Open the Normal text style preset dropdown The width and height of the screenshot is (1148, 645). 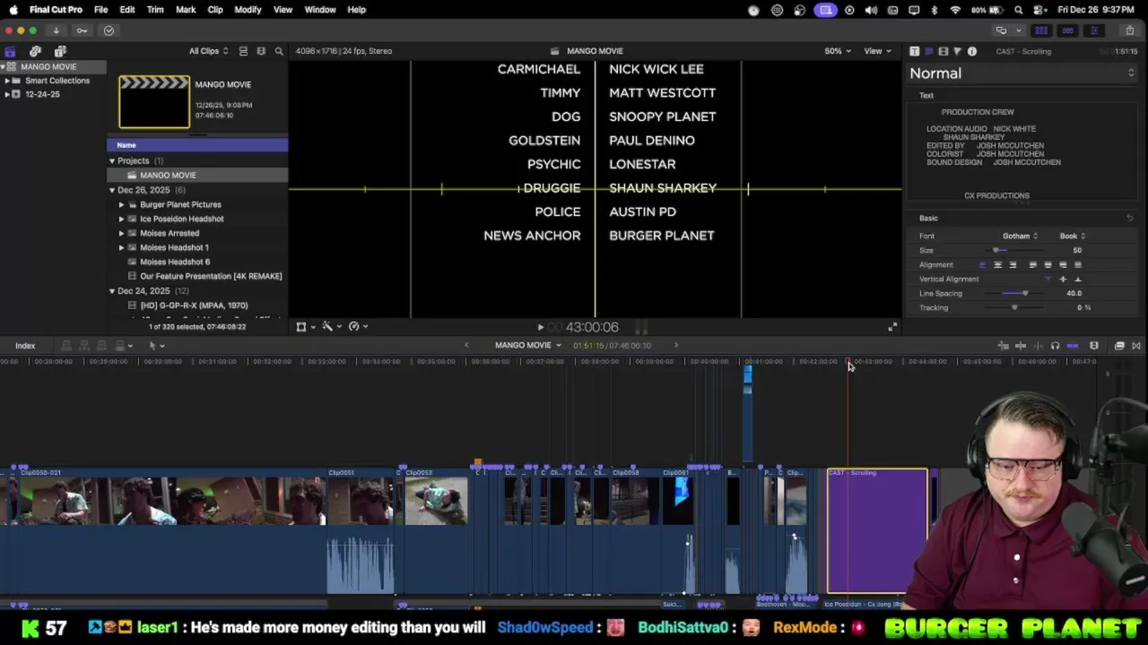(x=1022, y=73)
